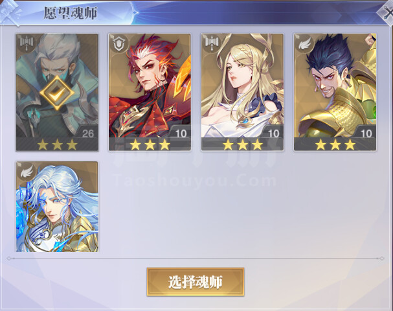393x311 pixels.
Task: Click the hammer emblem in header corner
Action: click(10, 12)
